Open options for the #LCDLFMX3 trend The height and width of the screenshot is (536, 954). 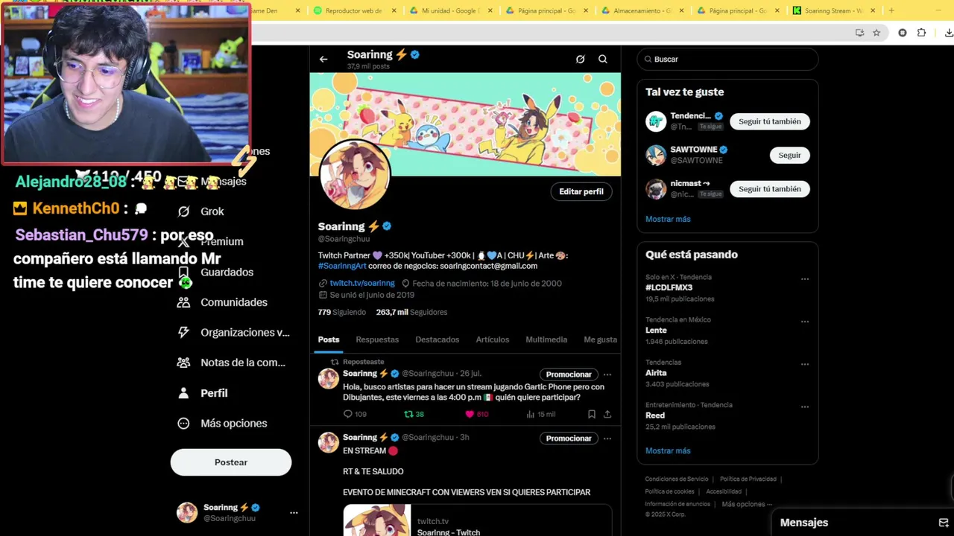[805, 279]
